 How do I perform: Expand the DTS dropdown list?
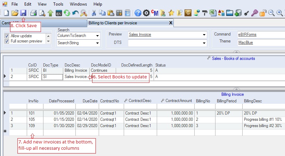(204, 43)
